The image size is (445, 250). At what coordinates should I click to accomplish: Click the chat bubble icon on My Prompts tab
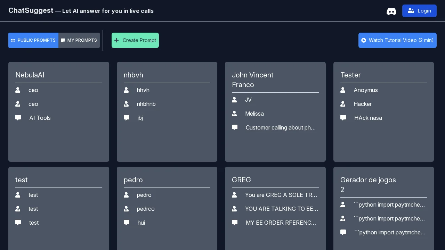pos(63,40)
